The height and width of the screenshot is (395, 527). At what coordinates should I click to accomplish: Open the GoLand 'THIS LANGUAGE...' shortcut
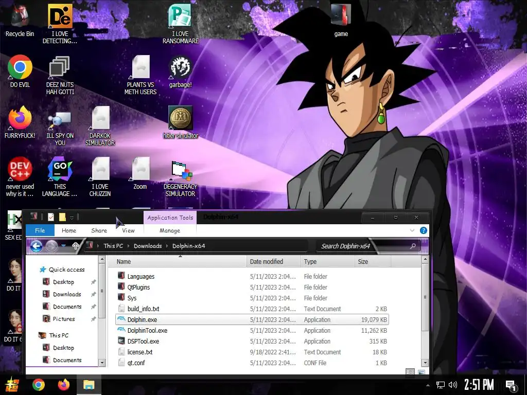[x=60, y=177]
